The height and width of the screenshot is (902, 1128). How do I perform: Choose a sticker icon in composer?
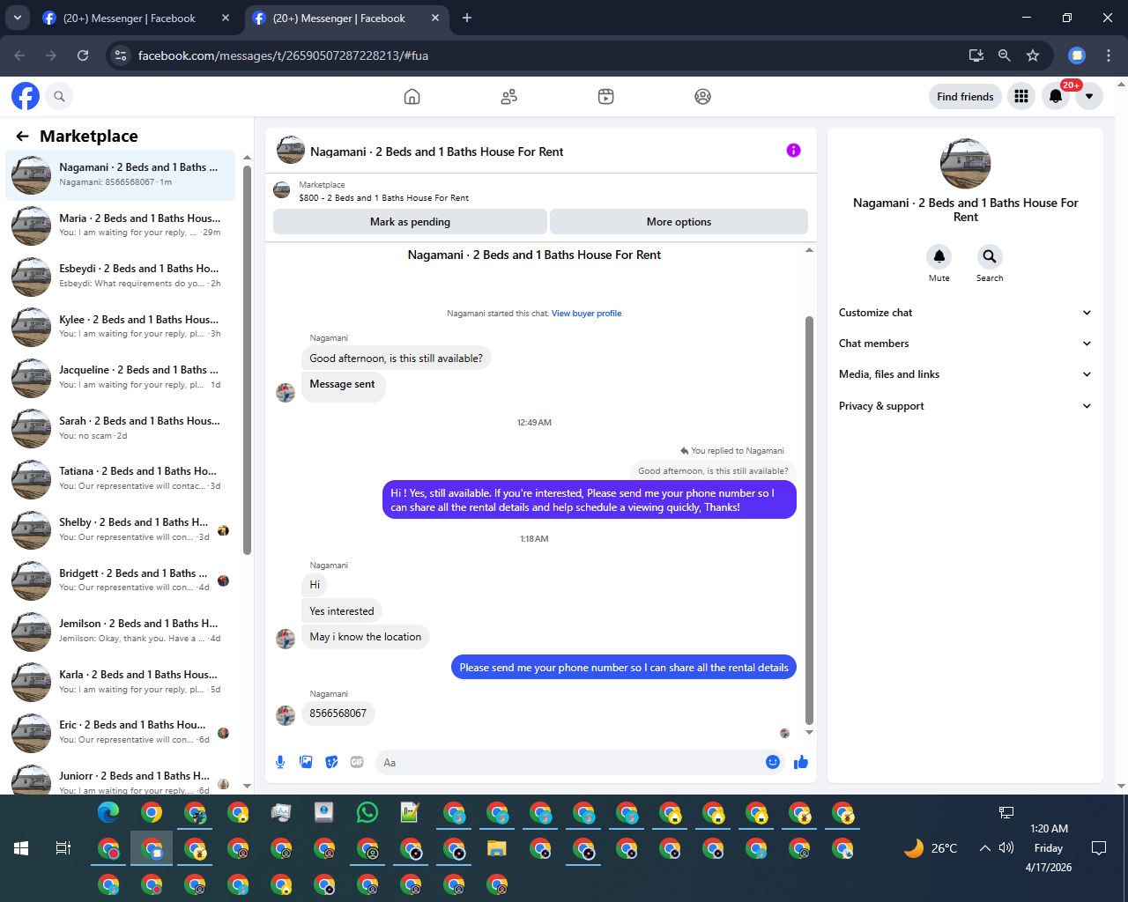[331, 762]
